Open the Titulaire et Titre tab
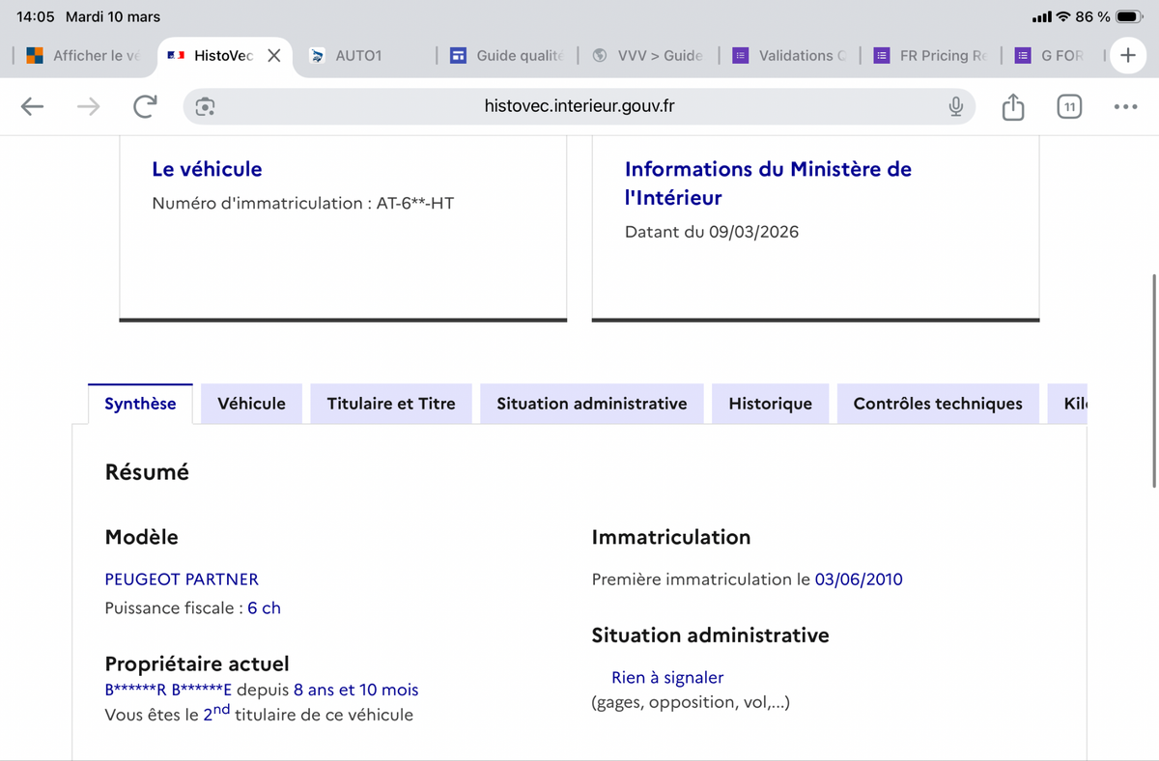This screenshot has width=1159, height=761. [x=391, y=404]
